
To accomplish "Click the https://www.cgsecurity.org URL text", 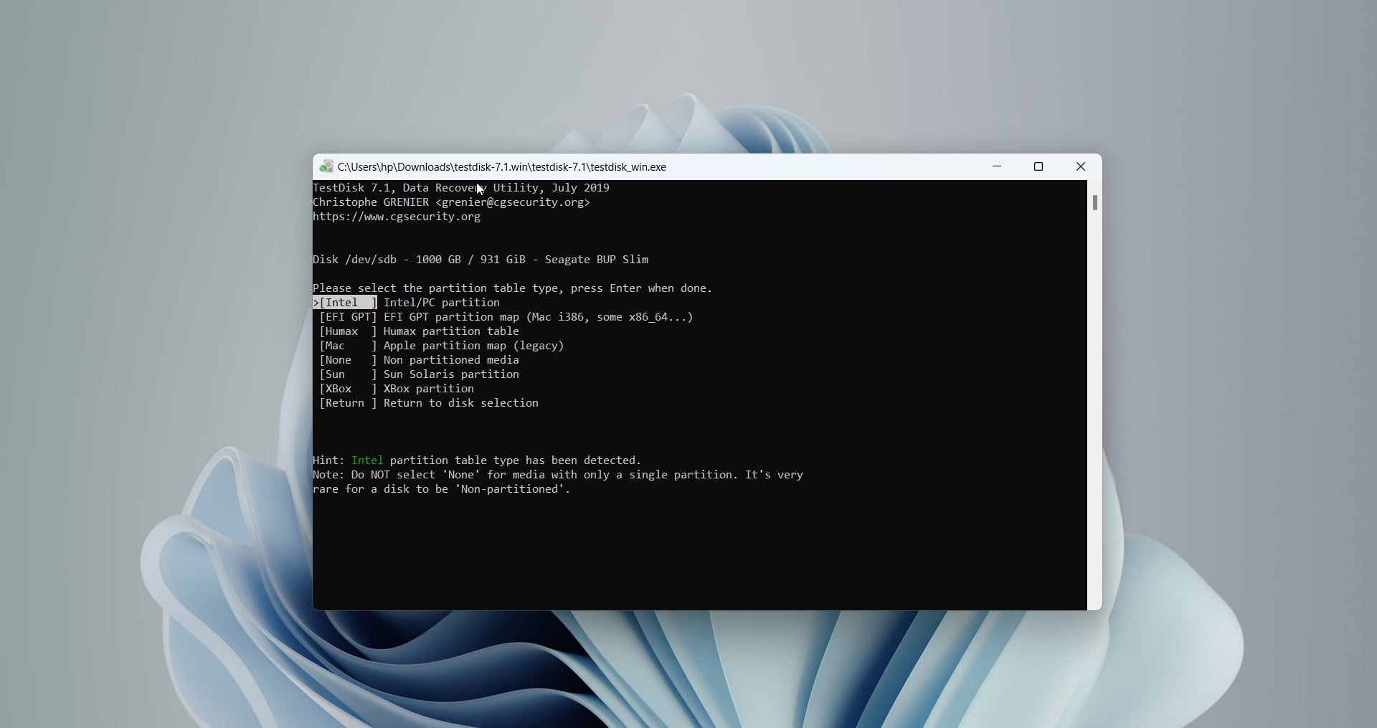I will pyautogui.click(x=397, y=217).
